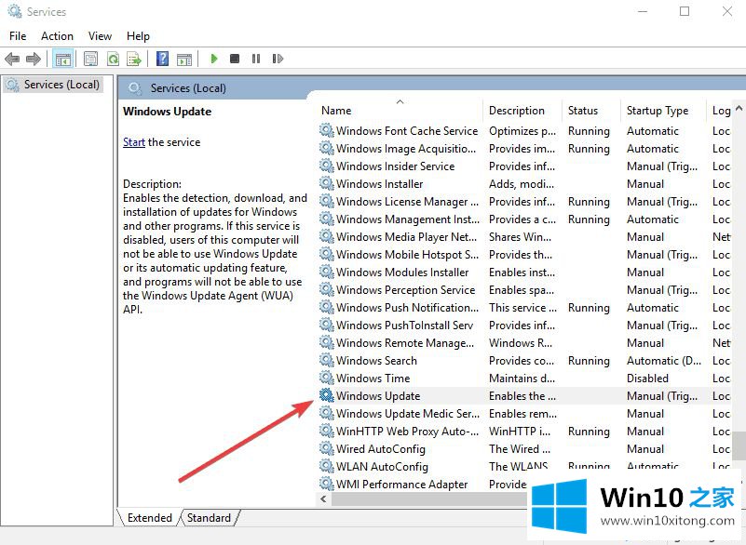Toggle the Show/Hide Console Tree toolbar icon
Image resolution: width=746 pixels, height=545 pixels.
coord(62,59)
